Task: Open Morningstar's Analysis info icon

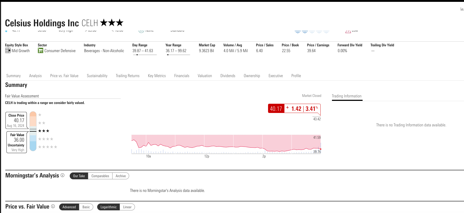Action: tap(63, 175)
